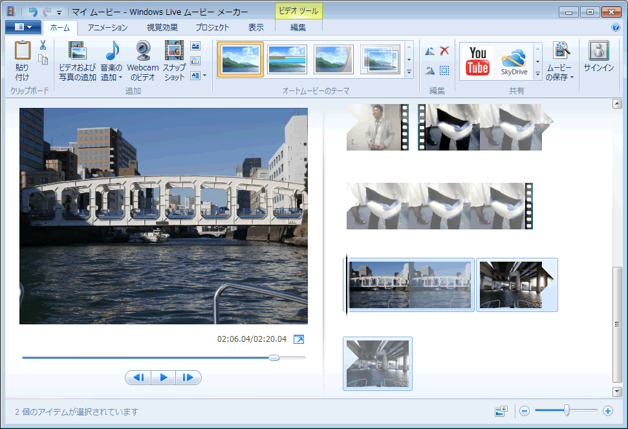628x429 pixels.
Task: Add a title using the title icon
Action: pos(195,46)
